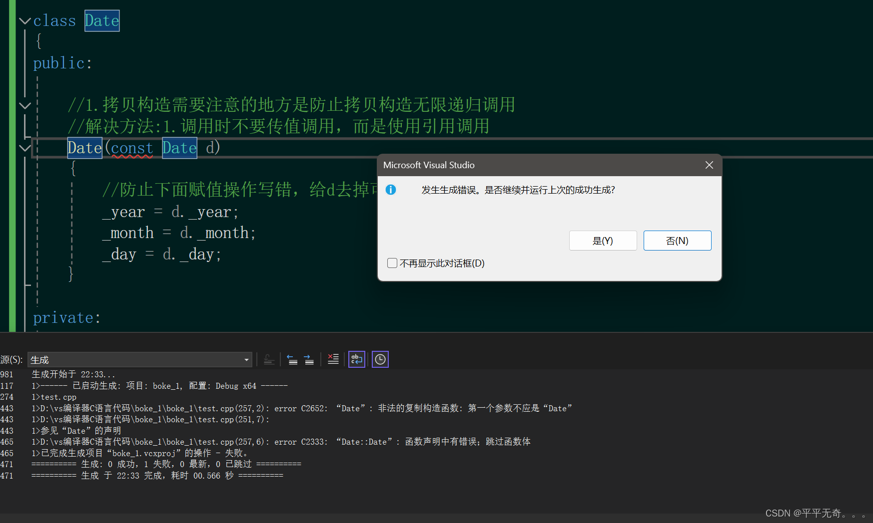
Task: Click the public: access specifier
Action: (63, 63)
